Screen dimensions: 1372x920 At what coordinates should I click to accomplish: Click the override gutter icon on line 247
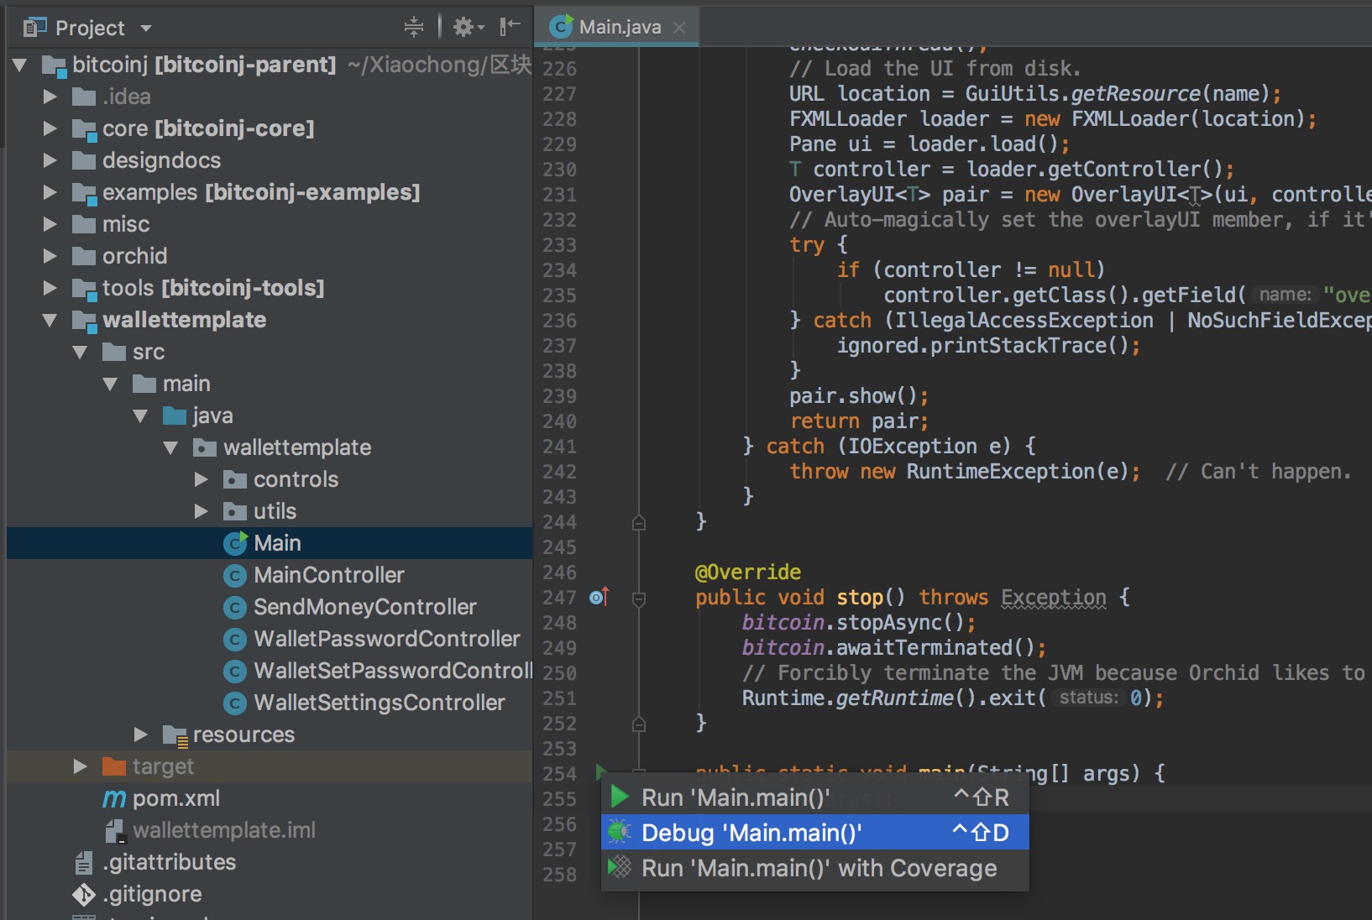599,597
